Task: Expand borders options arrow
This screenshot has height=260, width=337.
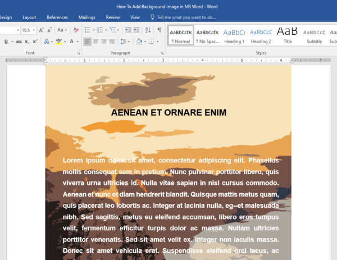Action: (158, 42)
